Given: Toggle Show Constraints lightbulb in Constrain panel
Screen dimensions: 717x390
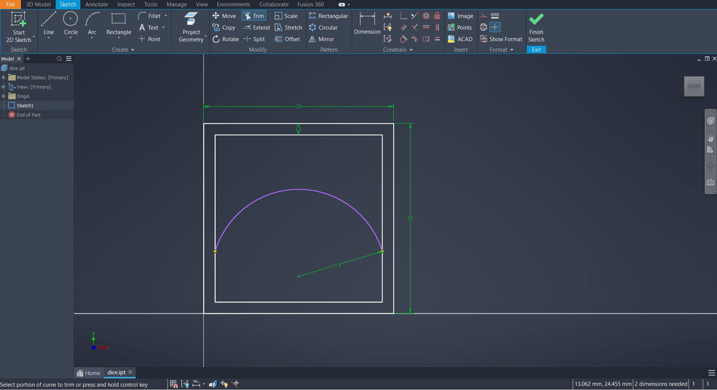Looking at the screenshot, I should coord(388,27).
